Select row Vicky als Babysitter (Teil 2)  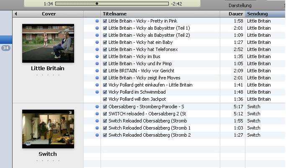click(184, 35)
